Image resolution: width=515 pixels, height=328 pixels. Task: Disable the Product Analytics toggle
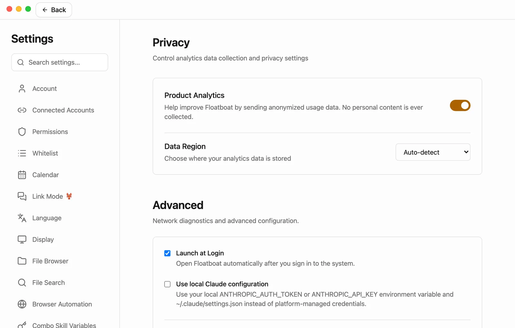(x=460, y=105)
